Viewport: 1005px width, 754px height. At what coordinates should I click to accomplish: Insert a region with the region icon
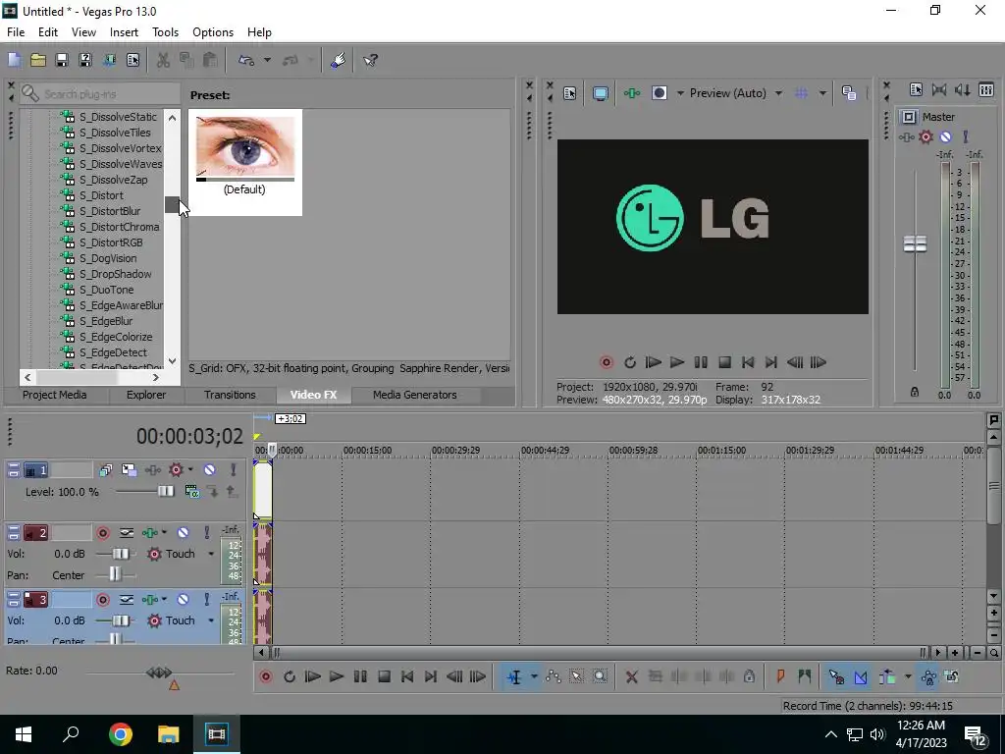[805, 676]
